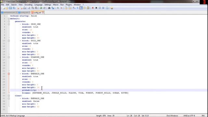Viewport: 208px width, 117px height.
Task: Toggle Word Wrap toolbar icon
Action: [74, 8]
